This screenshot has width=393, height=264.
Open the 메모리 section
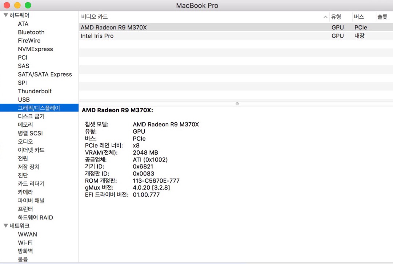coord(25,125)
